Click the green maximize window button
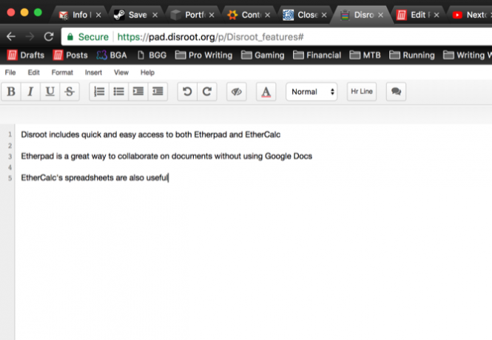Viewport: 492px width, 340px height. [38, 13]
